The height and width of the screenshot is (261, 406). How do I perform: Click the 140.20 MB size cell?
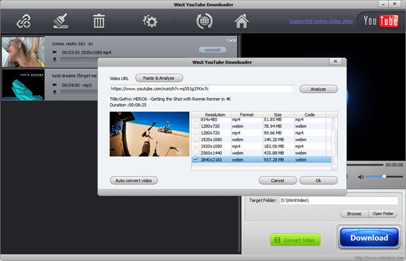point(274,140)
